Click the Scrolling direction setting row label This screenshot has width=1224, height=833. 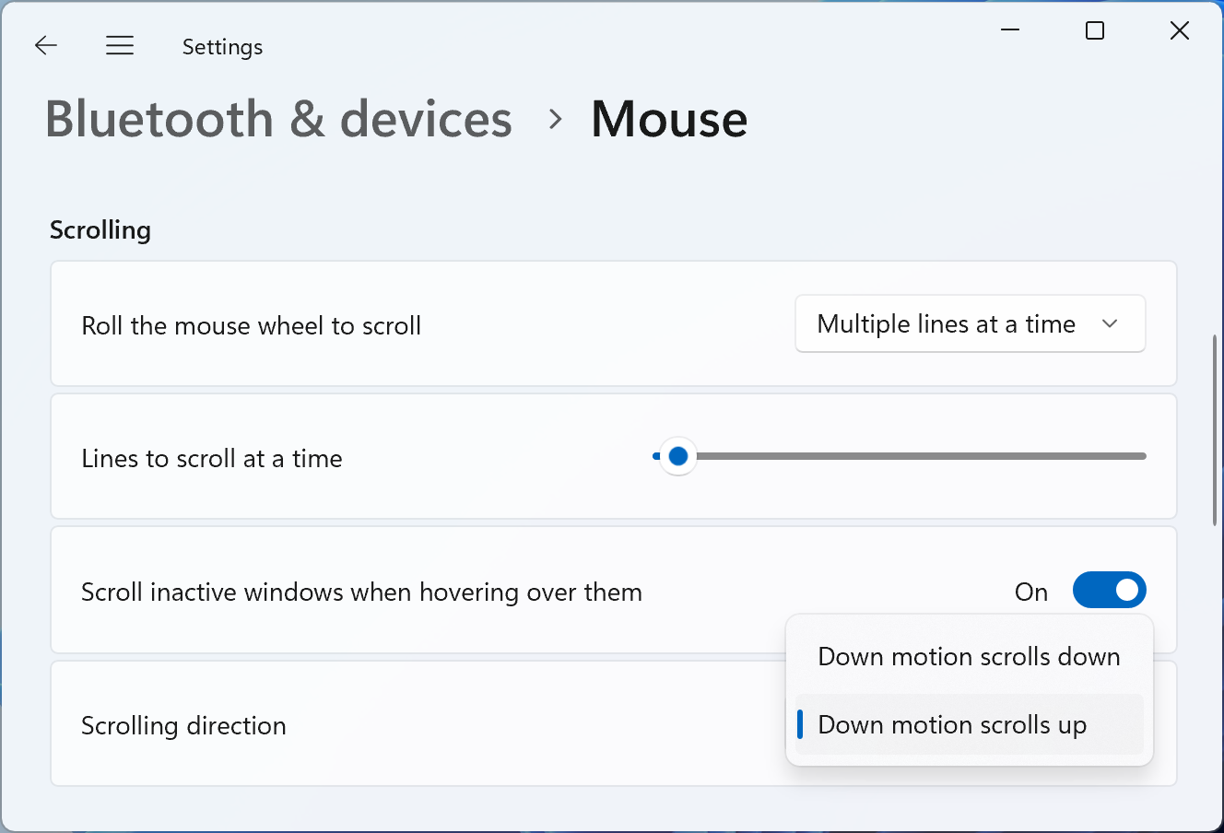(183, 725)
